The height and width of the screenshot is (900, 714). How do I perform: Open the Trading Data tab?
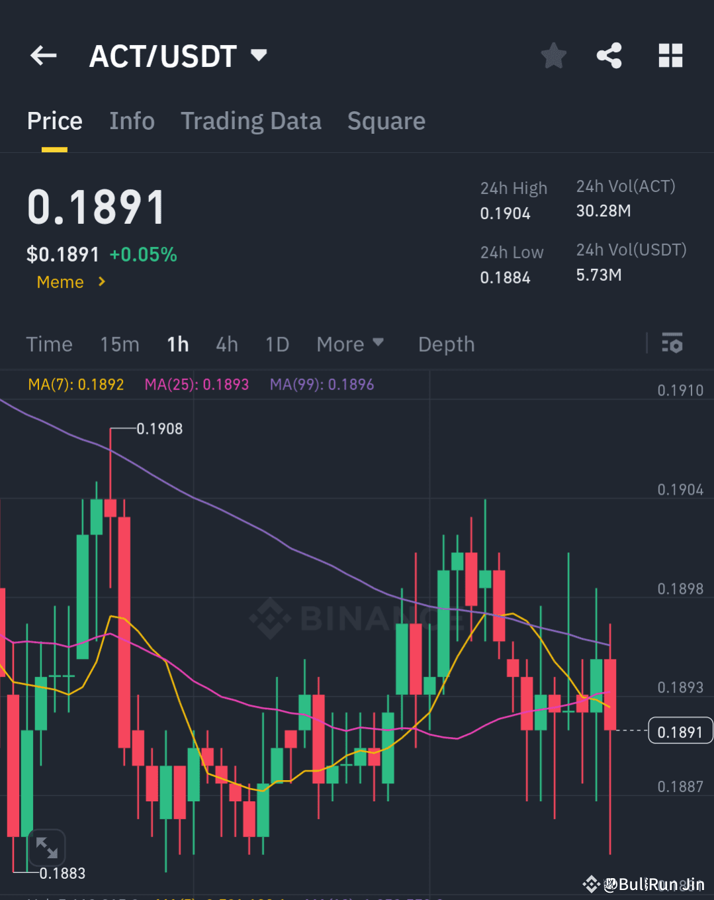(x=251, y=121)
